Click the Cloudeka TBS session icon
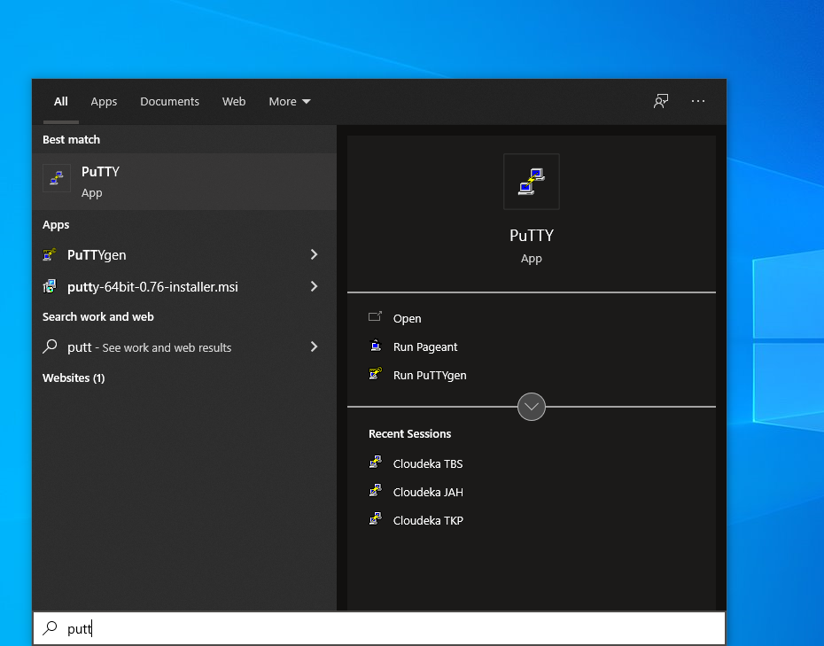This screenshot has width=824, height=646. 376,463
